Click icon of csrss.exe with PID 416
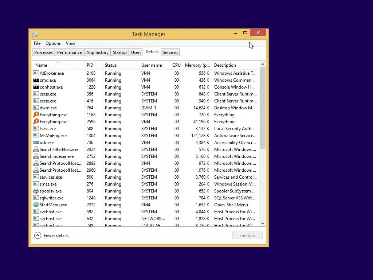This screenshot has width=373, height=280. point(36,101)
